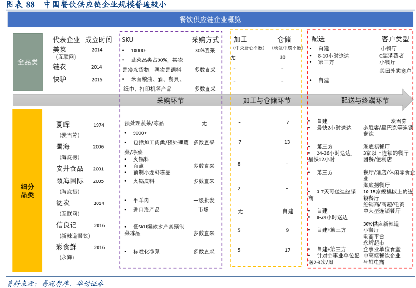Click the 代表企业 column header
416x288 pixels.
coord(66,39)
